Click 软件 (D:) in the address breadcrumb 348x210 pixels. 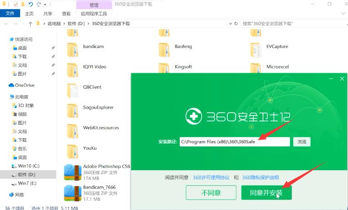click(x=76, y=24)
